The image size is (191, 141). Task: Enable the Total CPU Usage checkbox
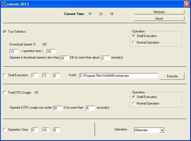[5, 93]
